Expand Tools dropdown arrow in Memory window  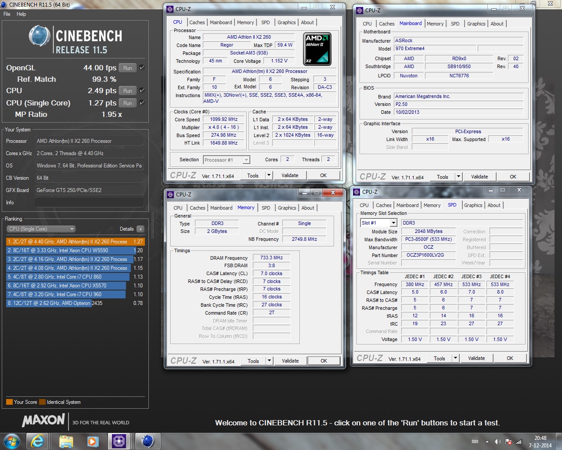(x=269, y=361)
